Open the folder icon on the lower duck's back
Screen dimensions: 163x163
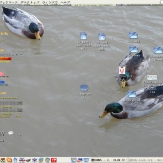132,95
